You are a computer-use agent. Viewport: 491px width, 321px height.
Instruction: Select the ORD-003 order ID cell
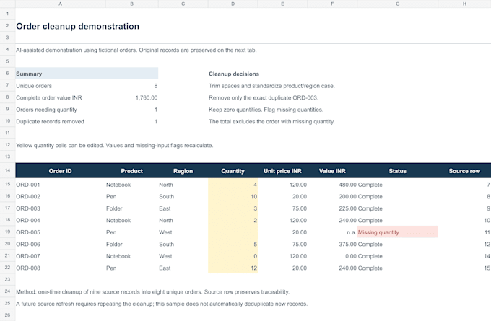[x=61, y=208]
